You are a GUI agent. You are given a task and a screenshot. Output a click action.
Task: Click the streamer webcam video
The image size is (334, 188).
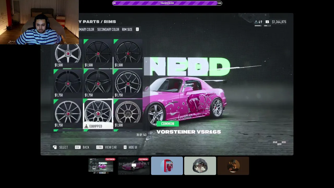39,22
